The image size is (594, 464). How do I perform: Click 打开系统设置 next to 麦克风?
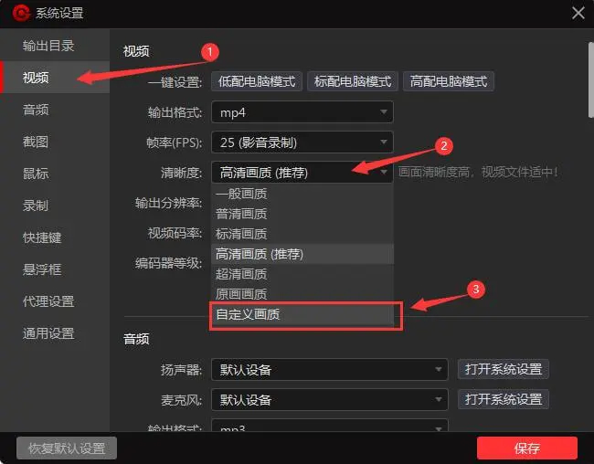coord(504,399)
